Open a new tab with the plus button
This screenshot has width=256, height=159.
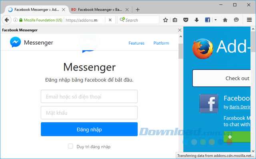click(x=138, y=10)
